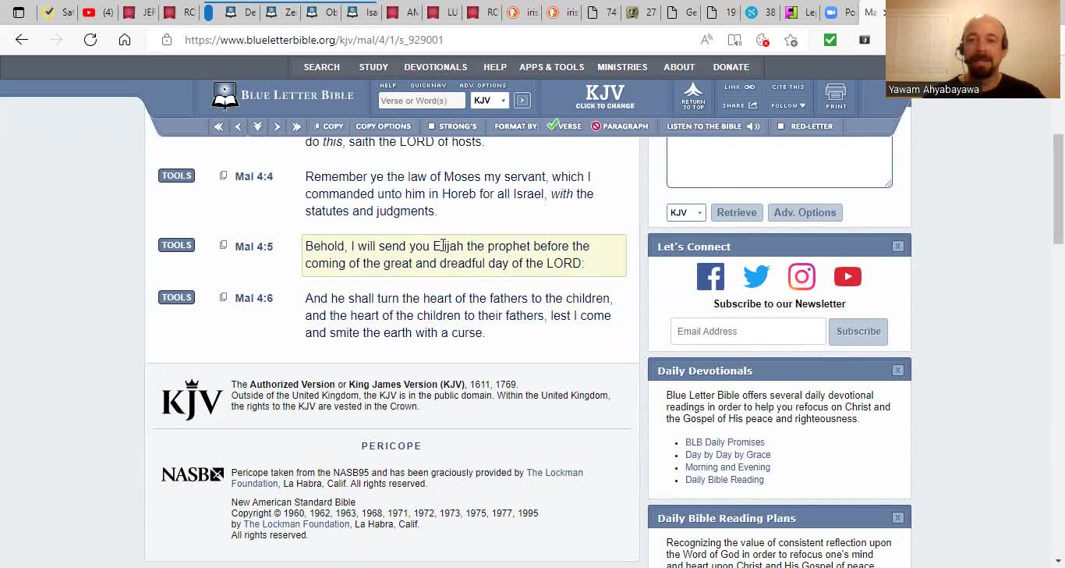This screenshot has width=1065, height=568.
Task: Open Tools for Mal 4:6
Action: point(176,297)
